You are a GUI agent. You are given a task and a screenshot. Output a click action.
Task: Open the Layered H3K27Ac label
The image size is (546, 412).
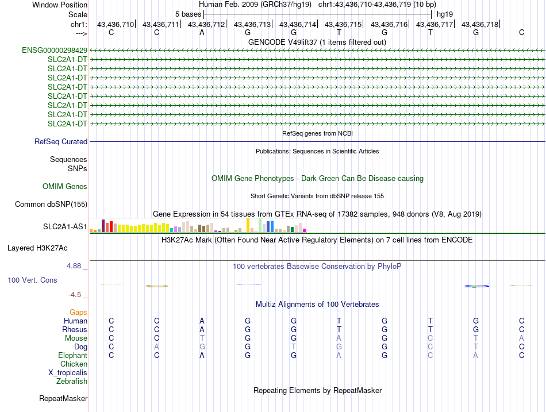[x=37, y=248]
